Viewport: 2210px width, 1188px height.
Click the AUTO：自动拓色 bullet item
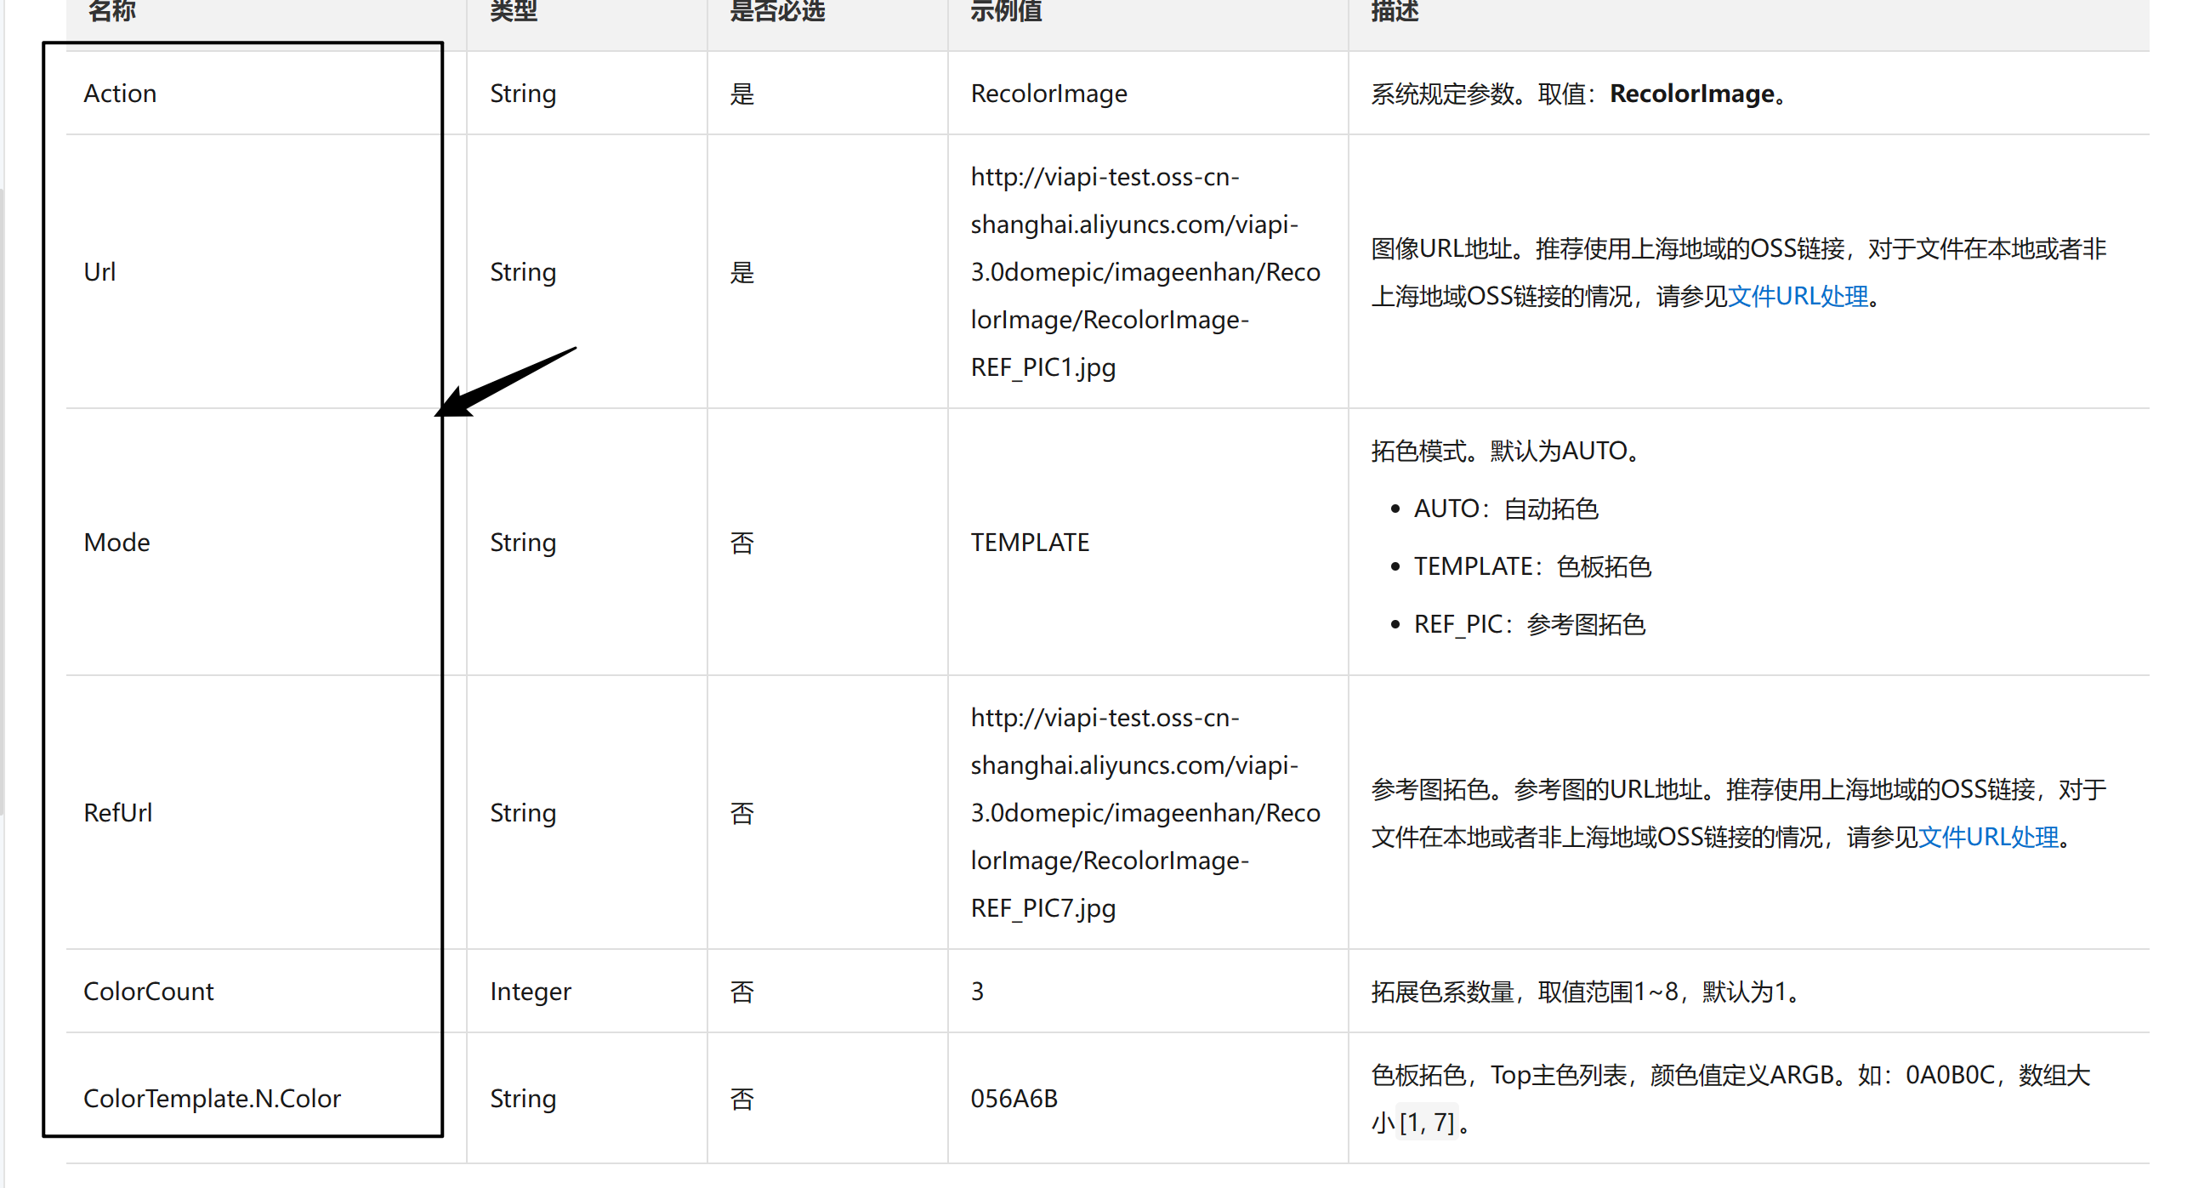click(1506, 509)
